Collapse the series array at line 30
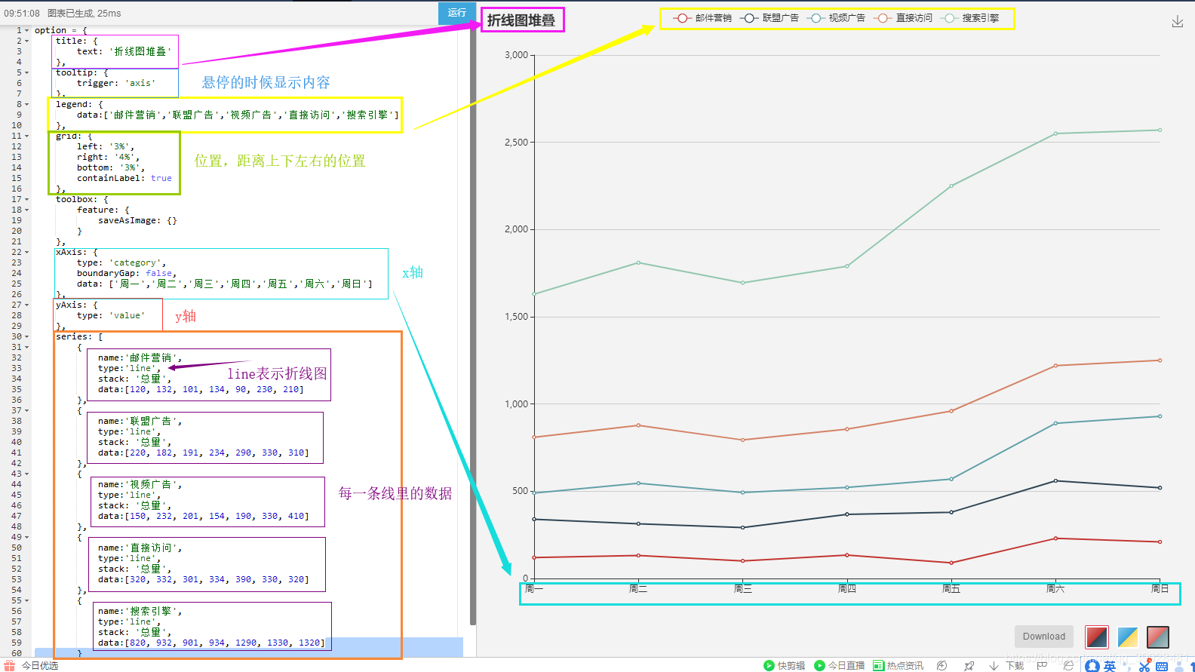Image resolution: width=1195 pixels, height=672 pixels. point(27,337)
